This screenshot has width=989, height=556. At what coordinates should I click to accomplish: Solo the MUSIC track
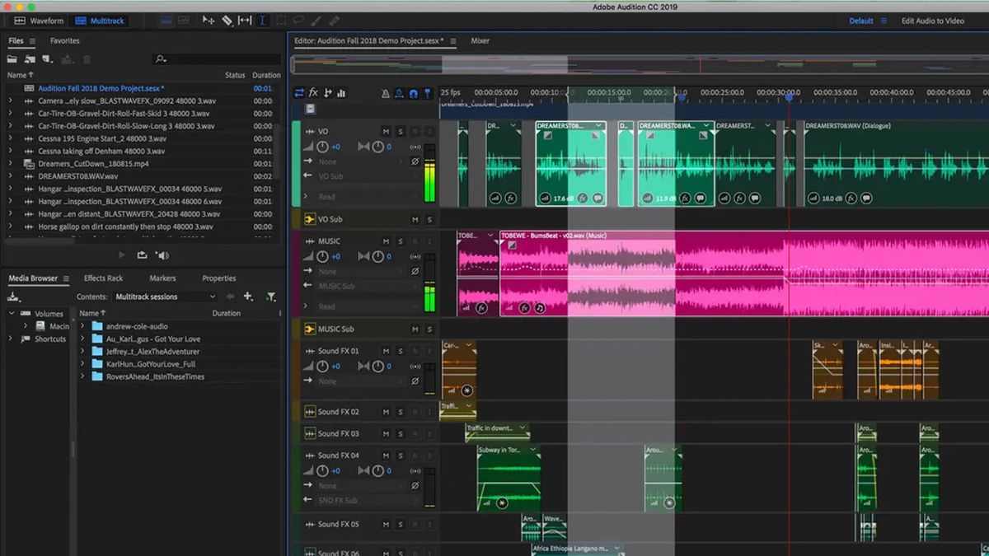click(x=401, y=240)
